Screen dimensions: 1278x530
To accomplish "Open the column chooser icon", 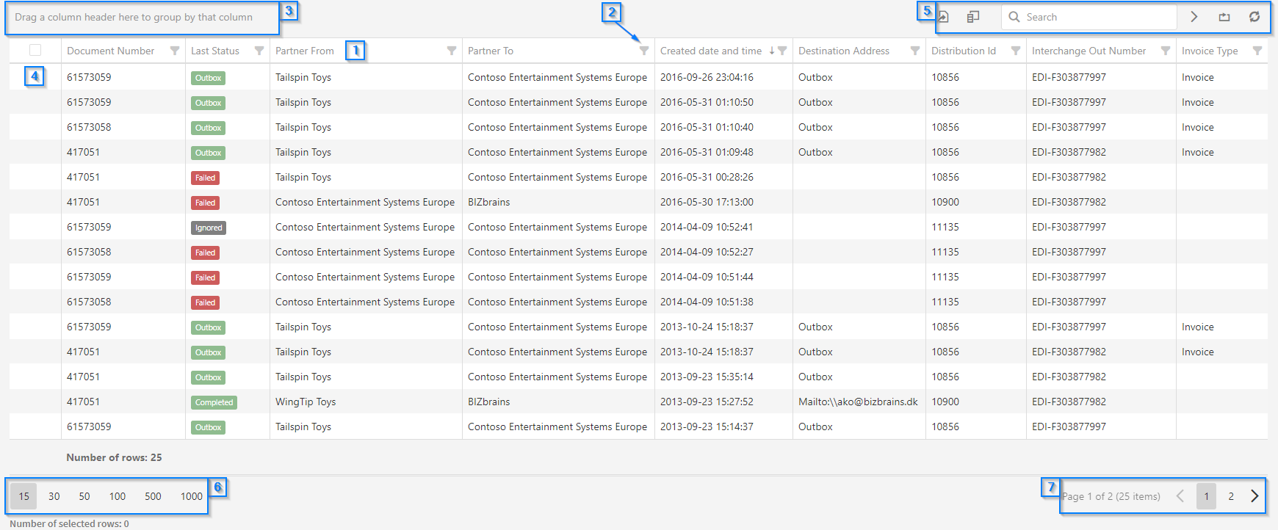I will tap(973, 17).
